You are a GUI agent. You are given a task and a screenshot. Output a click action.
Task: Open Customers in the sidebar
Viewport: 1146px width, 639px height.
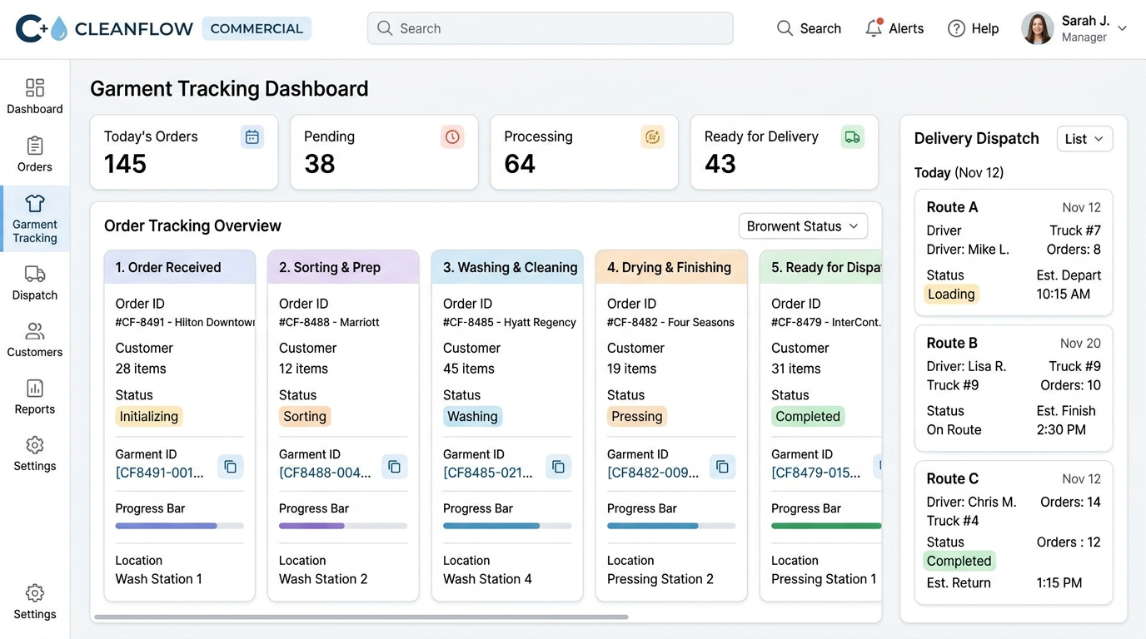(35, 340)
